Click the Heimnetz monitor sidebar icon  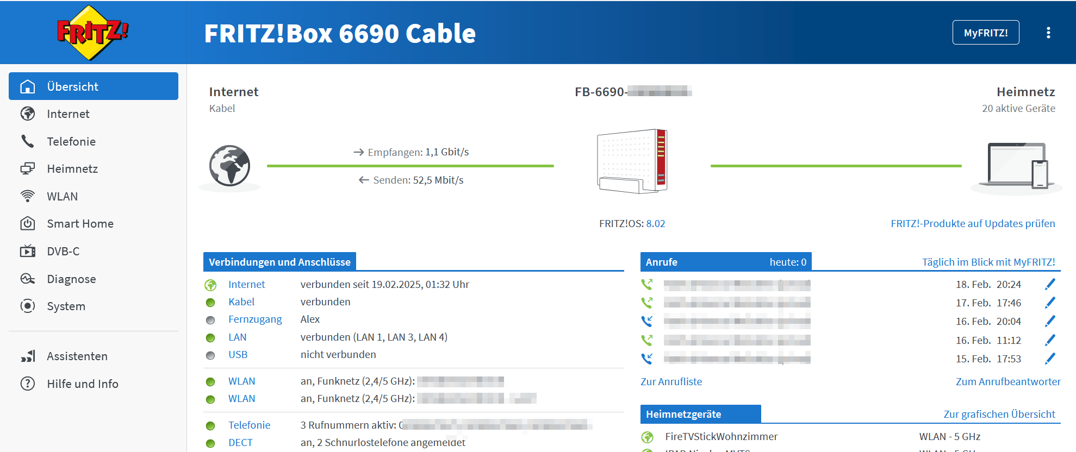click(28, 168)
